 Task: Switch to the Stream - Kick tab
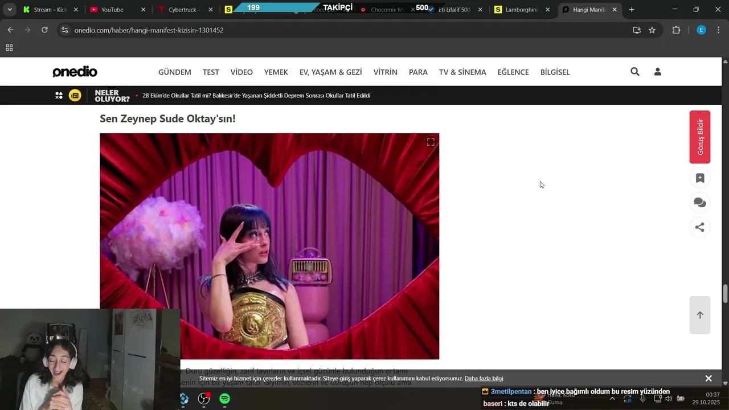pyautogui.click(x=50, y=10)
